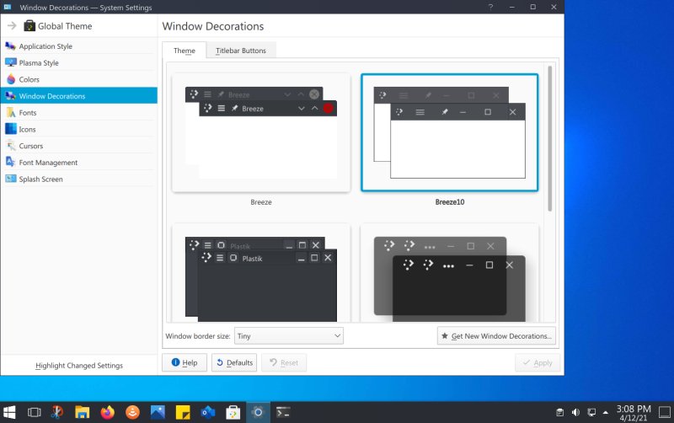Screen dimensions: 674x423
Task: Switch to the Titlebar Buttons tab
Action: (240, 51)
